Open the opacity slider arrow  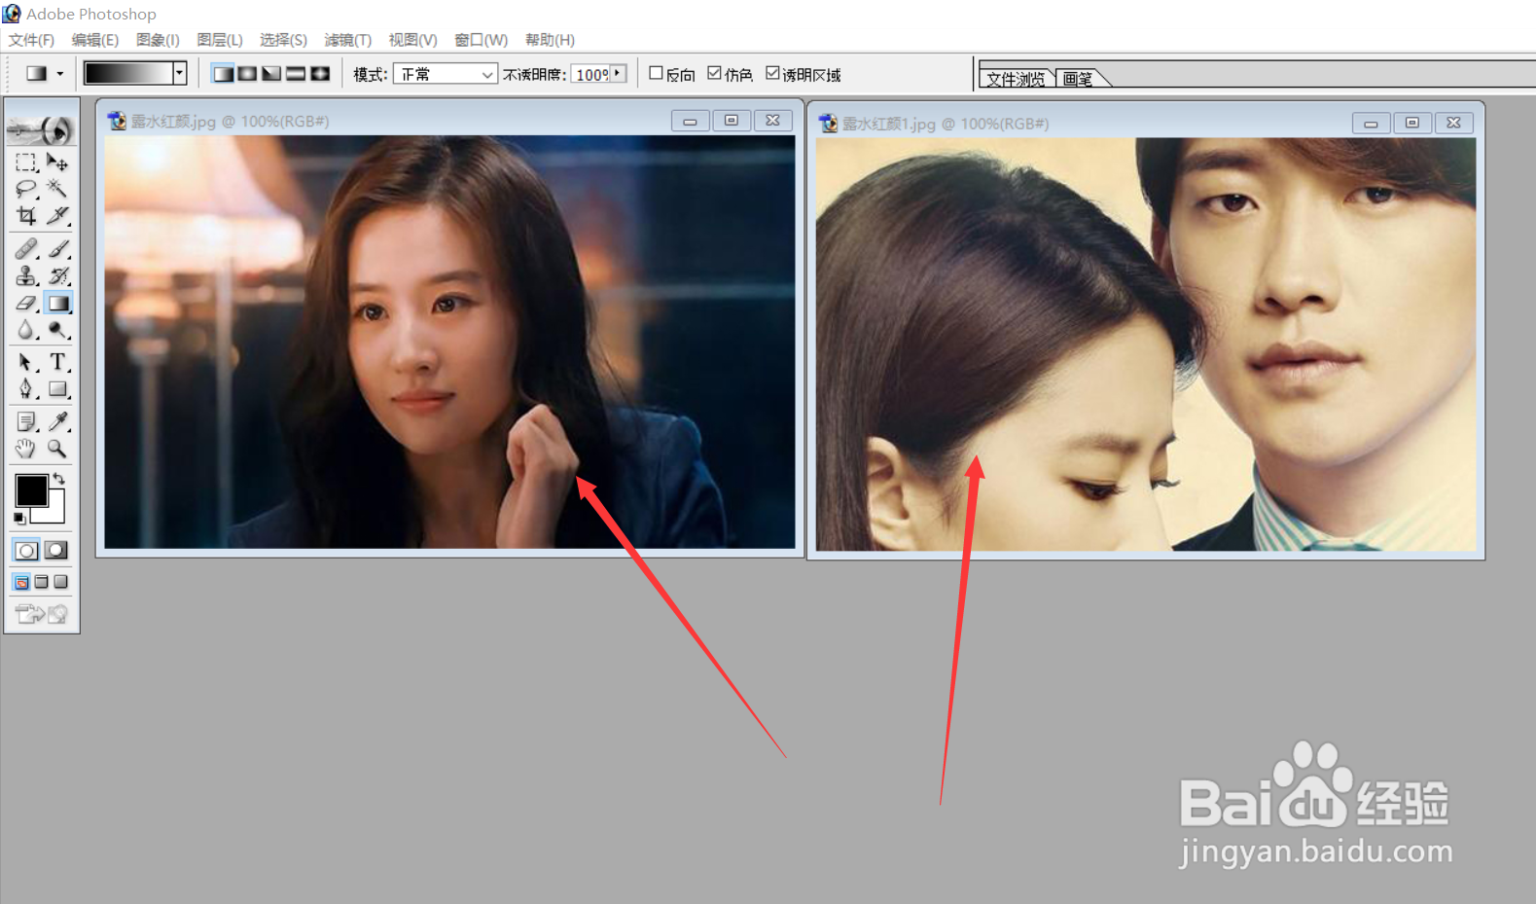coord(618,74)
